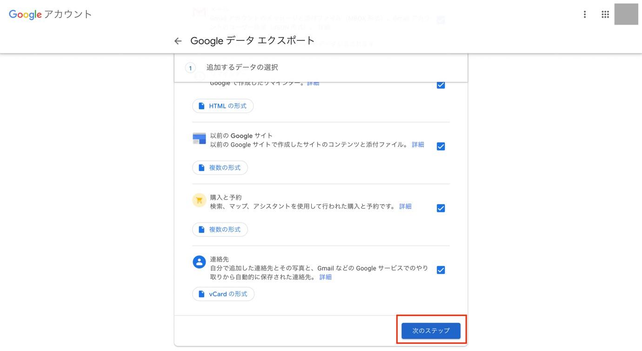
Task: Open the HTML の形式 format selector
Action: click(223, 106)
